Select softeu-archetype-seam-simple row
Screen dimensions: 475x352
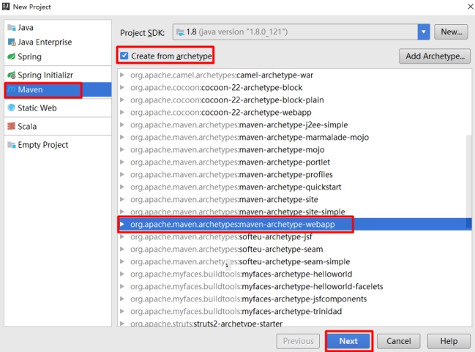(x=295, y=261)
